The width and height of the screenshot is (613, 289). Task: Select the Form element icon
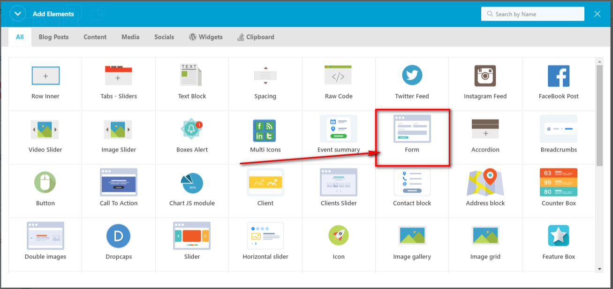tap(412, 129)
